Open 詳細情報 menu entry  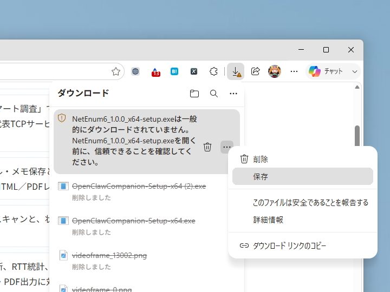pyautogui.click(x=302, y=220)
